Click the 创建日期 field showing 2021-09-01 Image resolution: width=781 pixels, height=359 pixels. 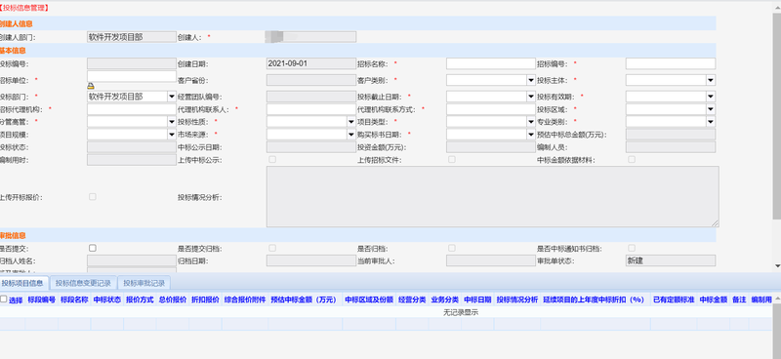[x=311, y=63]
